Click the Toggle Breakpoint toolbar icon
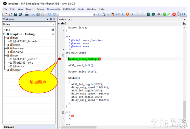 pos(158,14)
